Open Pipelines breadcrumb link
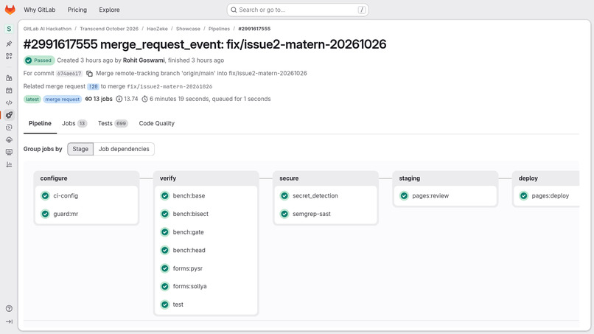The image size is (594, 334). 219,29
